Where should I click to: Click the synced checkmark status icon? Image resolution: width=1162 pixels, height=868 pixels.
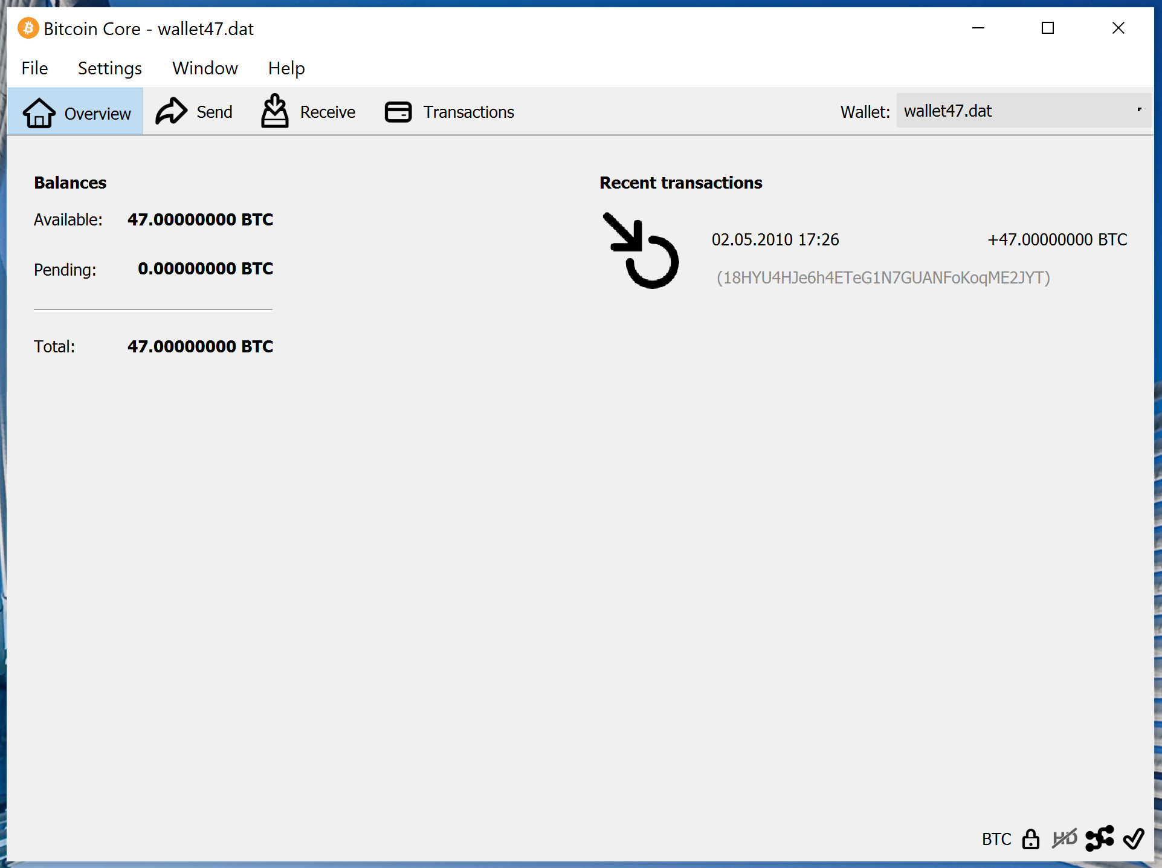(1134, 838)
